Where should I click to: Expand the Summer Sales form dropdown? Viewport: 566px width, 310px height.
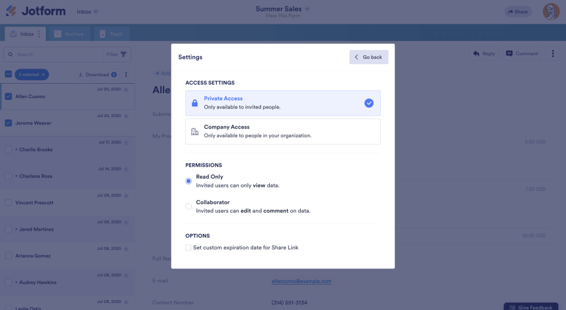[307, 9]
